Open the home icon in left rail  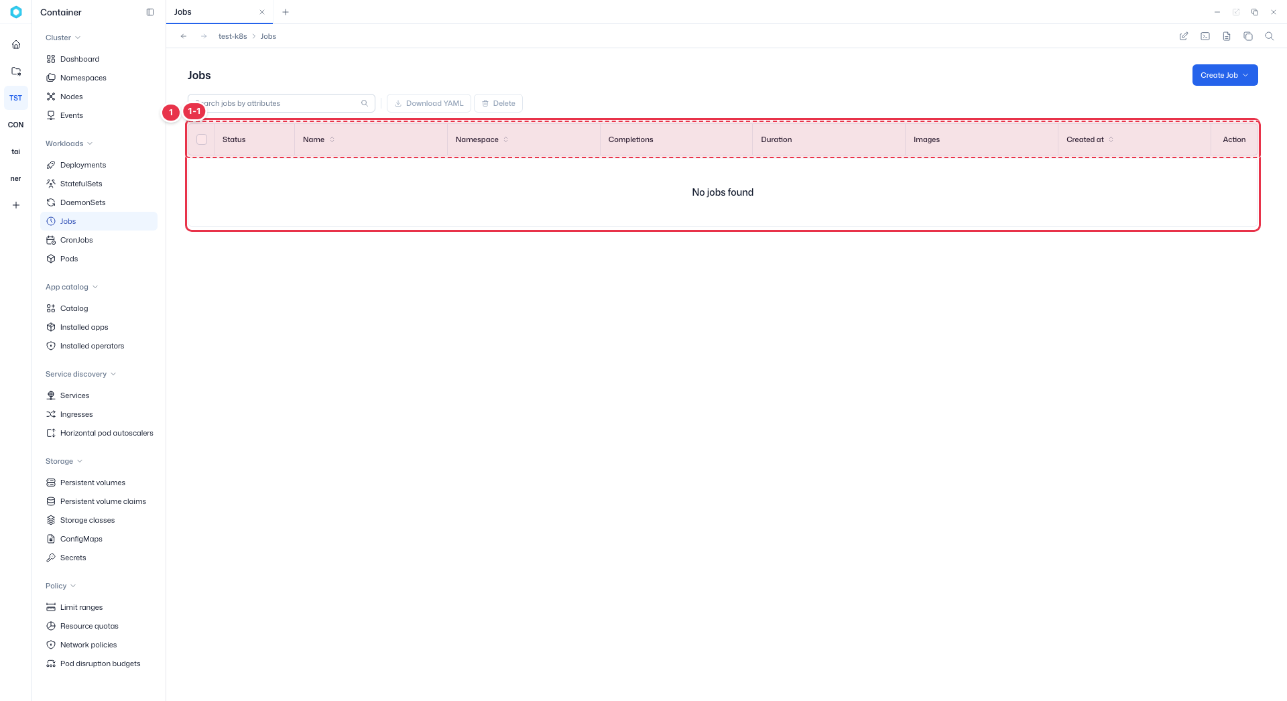16,44
